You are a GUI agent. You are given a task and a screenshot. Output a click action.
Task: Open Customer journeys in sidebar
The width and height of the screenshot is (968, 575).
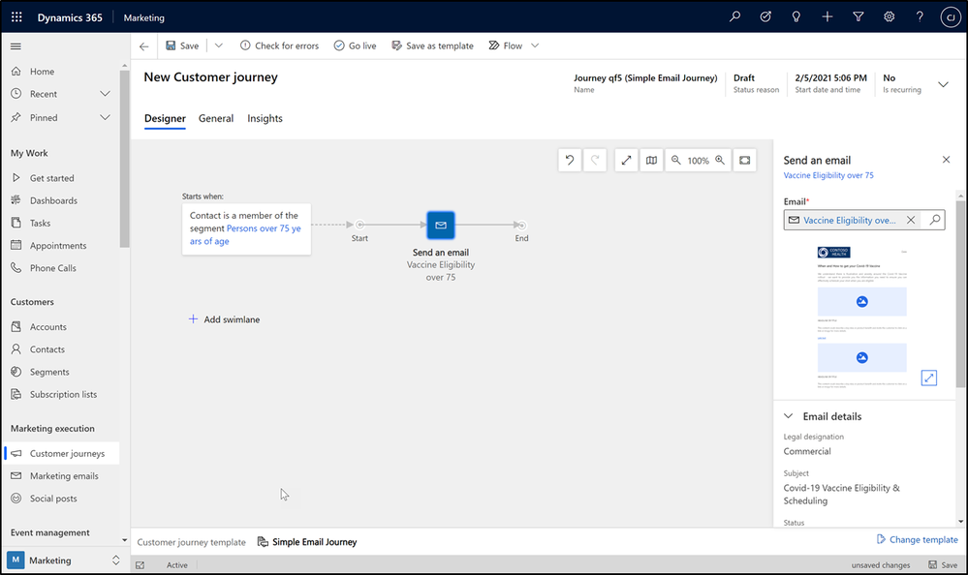(62, 453)
